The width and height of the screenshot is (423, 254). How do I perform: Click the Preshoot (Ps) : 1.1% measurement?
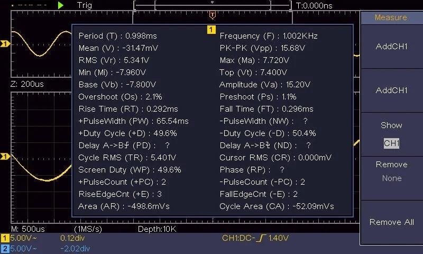258,97
